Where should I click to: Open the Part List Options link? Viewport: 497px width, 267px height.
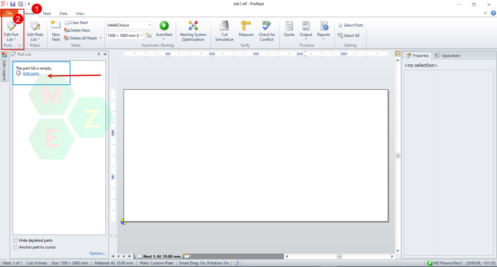tap(97, 253)
